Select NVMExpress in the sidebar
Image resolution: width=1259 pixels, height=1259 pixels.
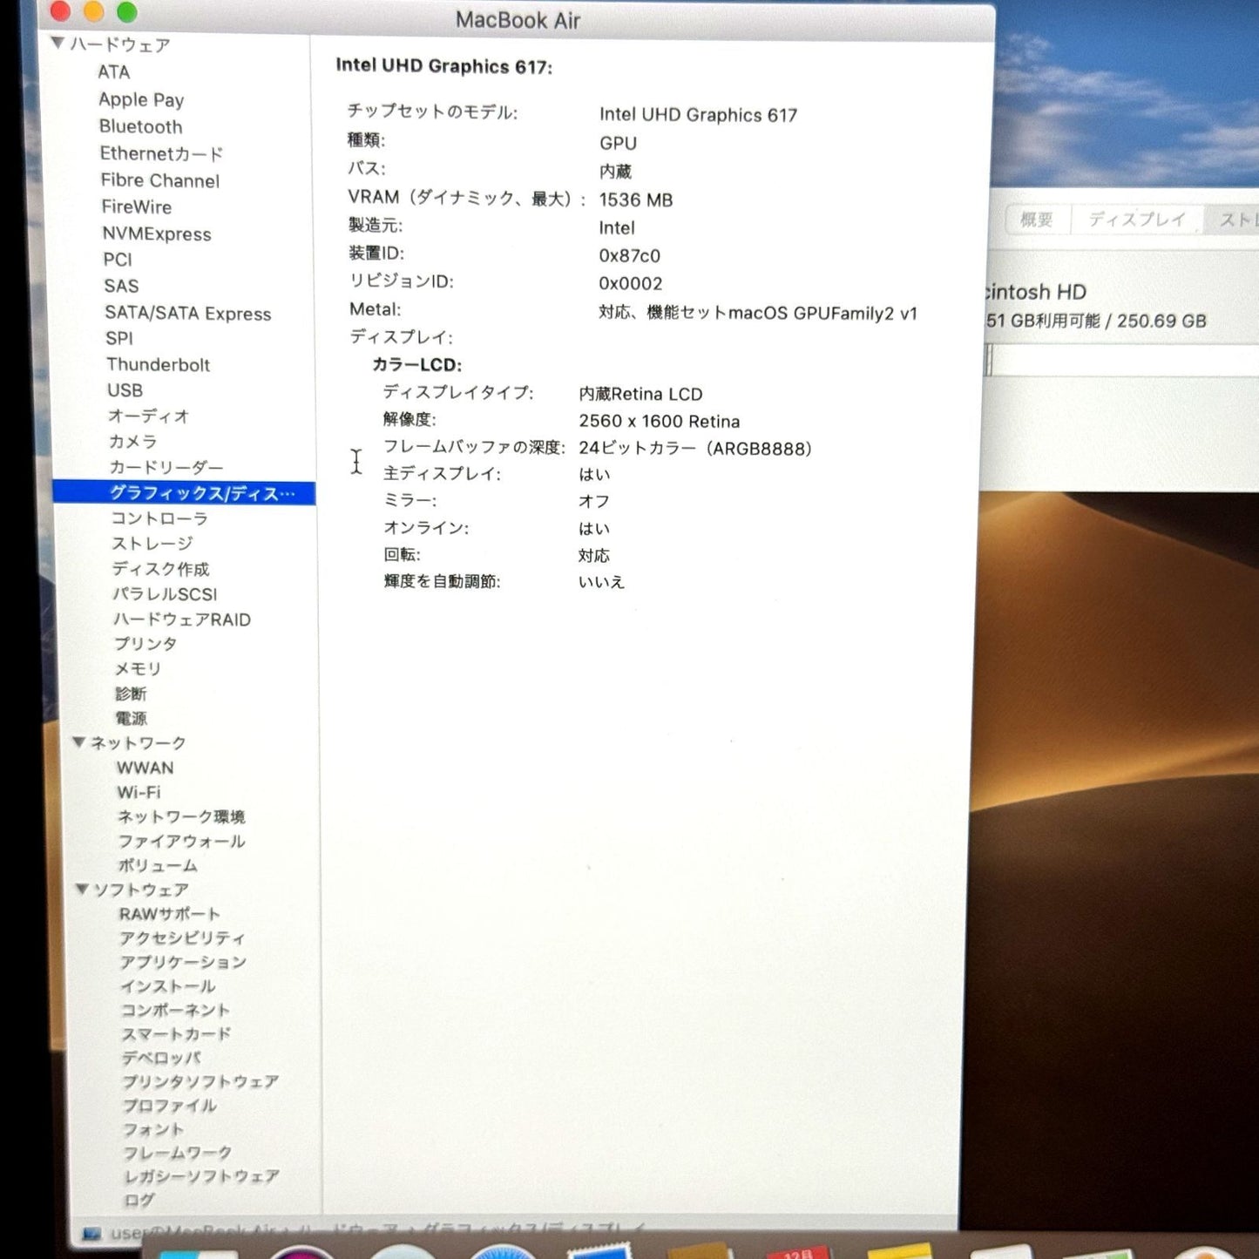157,234
